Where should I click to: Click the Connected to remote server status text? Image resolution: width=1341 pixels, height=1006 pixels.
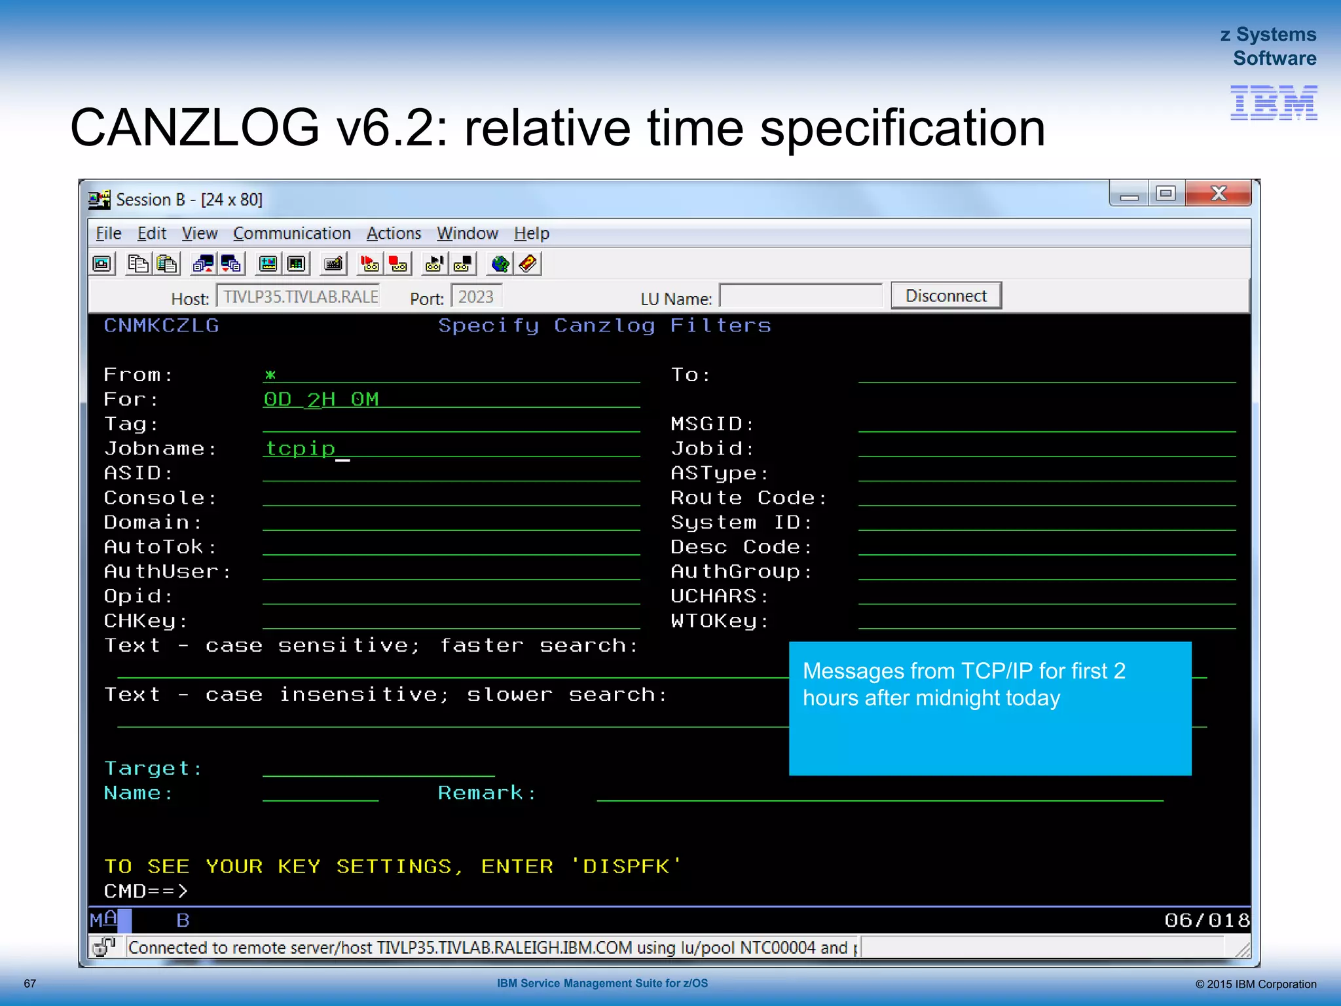492,948
